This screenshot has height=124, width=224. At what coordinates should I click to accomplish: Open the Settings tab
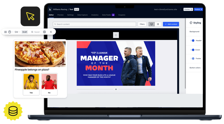71,15
